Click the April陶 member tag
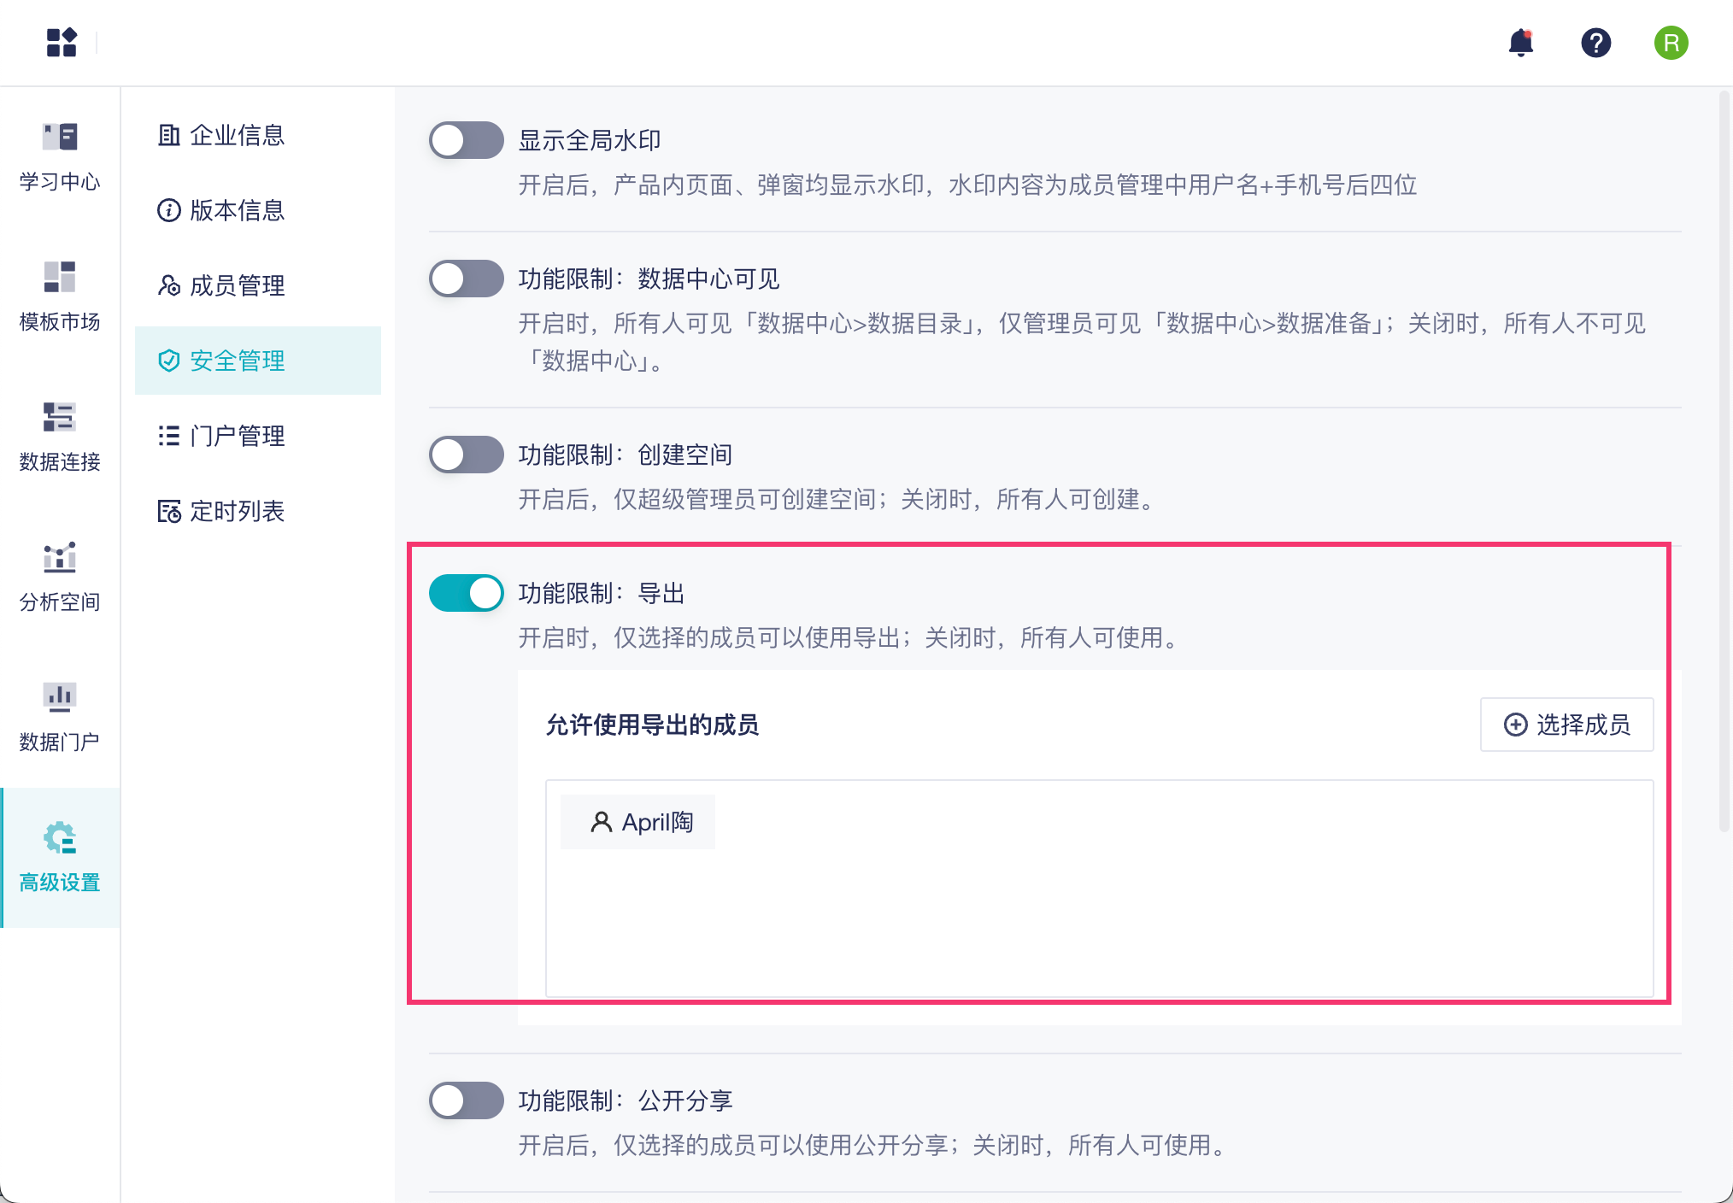The width and height of the screenshot is (1733, 1203). [x=639, y=822]
